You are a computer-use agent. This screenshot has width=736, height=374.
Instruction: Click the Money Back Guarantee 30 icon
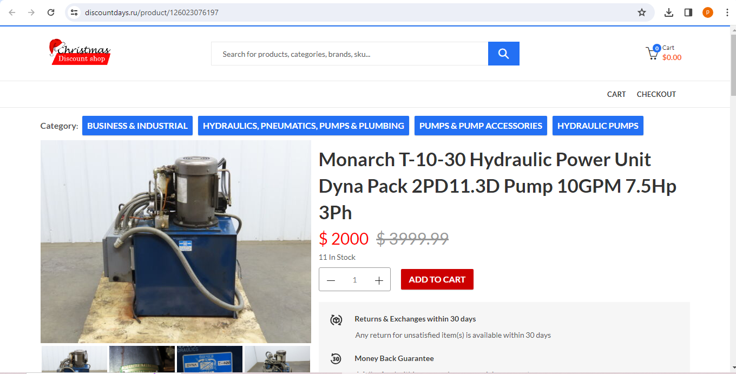[x=336, y=359]
